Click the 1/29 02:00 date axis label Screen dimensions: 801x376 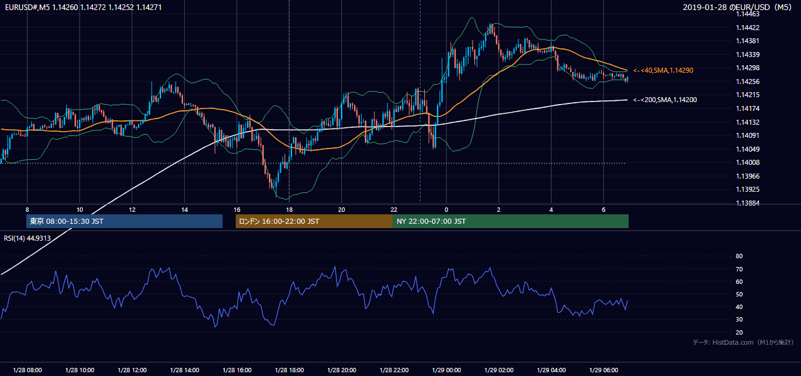498,370
